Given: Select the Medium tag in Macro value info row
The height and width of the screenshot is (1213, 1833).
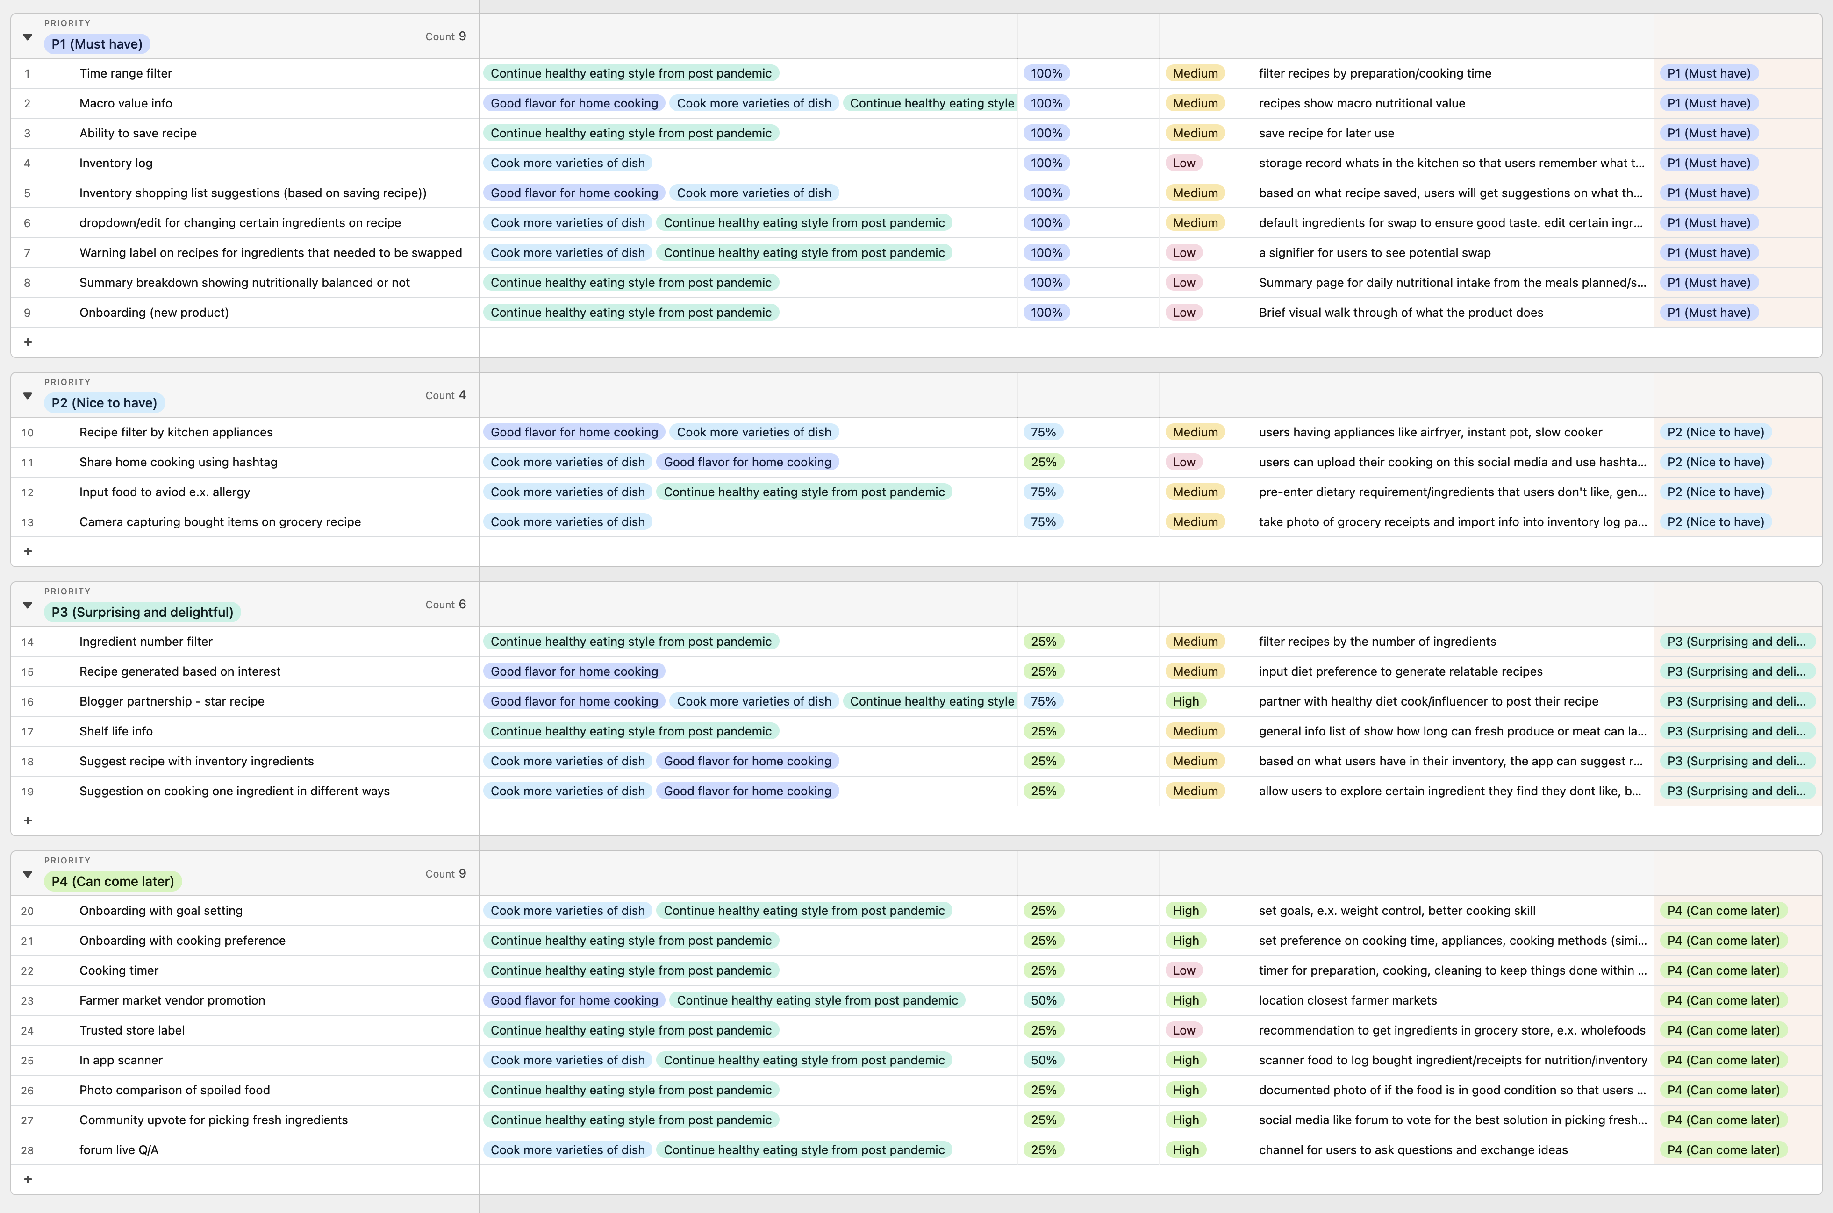Looking at the screenshot, I should [x=1195, y=104].
